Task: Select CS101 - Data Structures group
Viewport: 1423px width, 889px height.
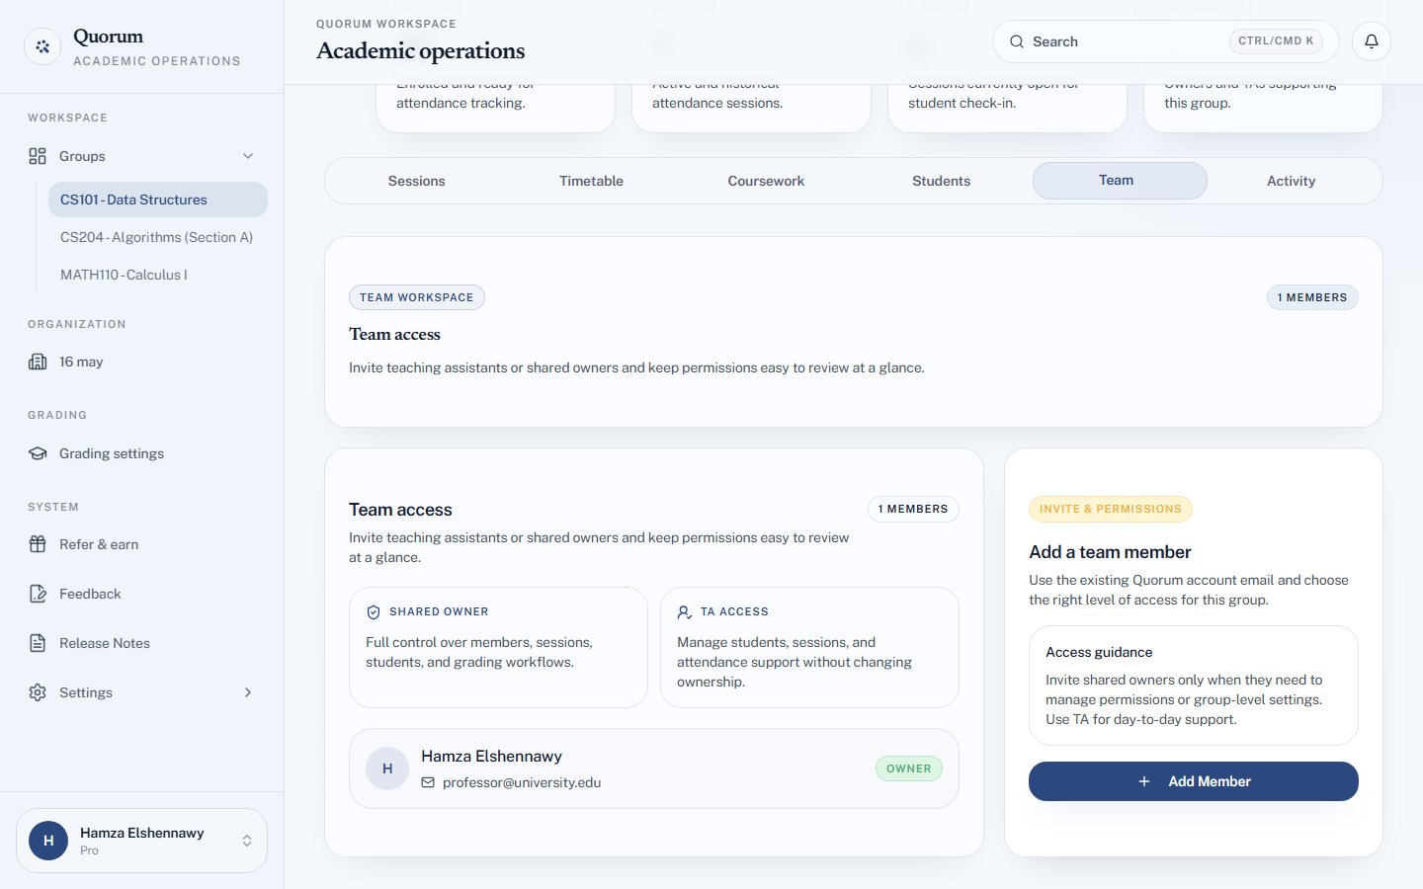Action: point(158,200)
